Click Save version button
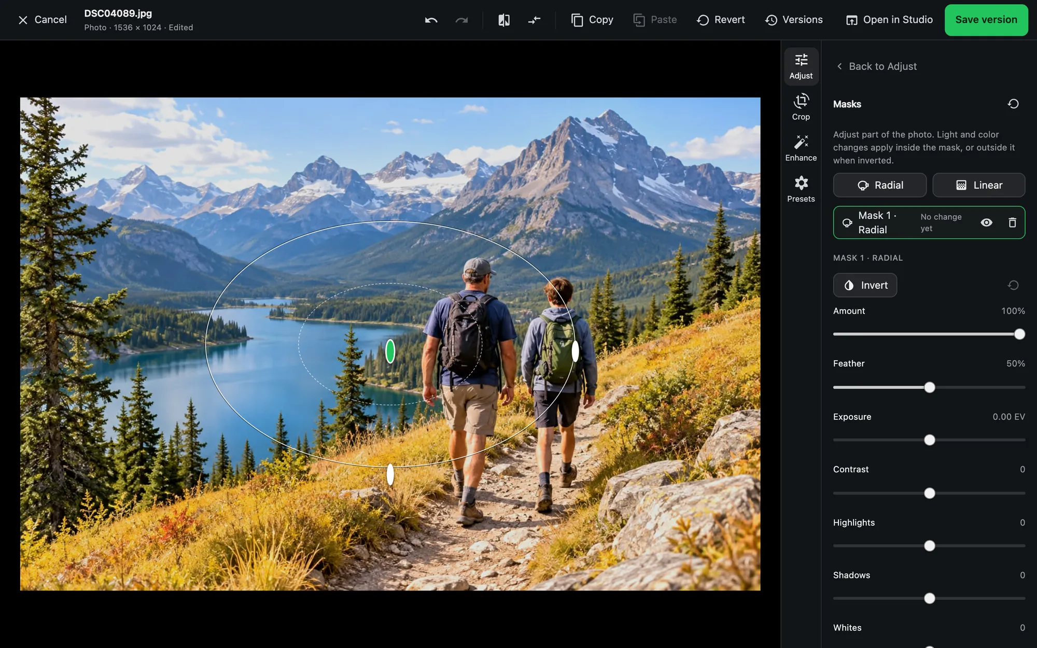The width and height of the screenshot is (1037, 648). (986, 20)
